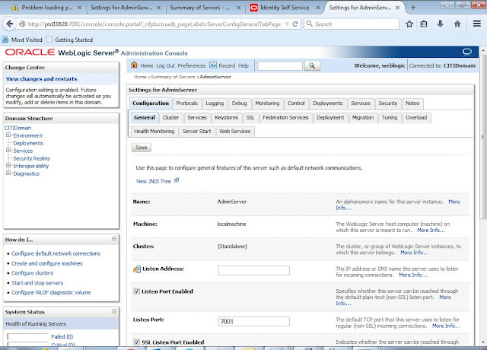
Task: Open the Security Realms tree item
Action: click(x=31, y=158)
